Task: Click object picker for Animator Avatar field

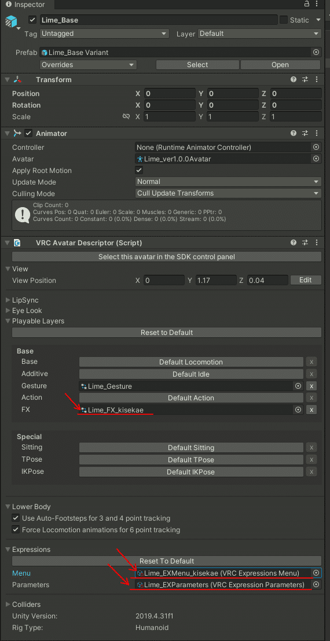Action: [x=316, y=159]
